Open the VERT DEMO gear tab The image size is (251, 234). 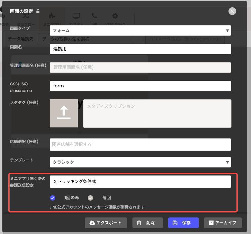(x=115, y=19)
